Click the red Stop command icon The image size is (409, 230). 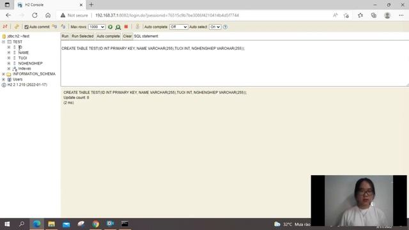click(x=126, y=27)
